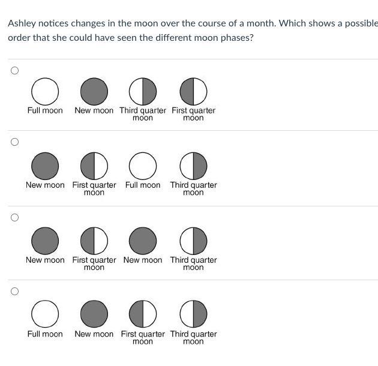This screenshot has height=366, width=378.
Task: Click the second New moon icon in third option
Action: point(143,241)
